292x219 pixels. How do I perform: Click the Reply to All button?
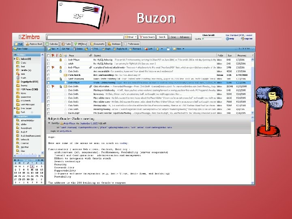coord(120,49)
